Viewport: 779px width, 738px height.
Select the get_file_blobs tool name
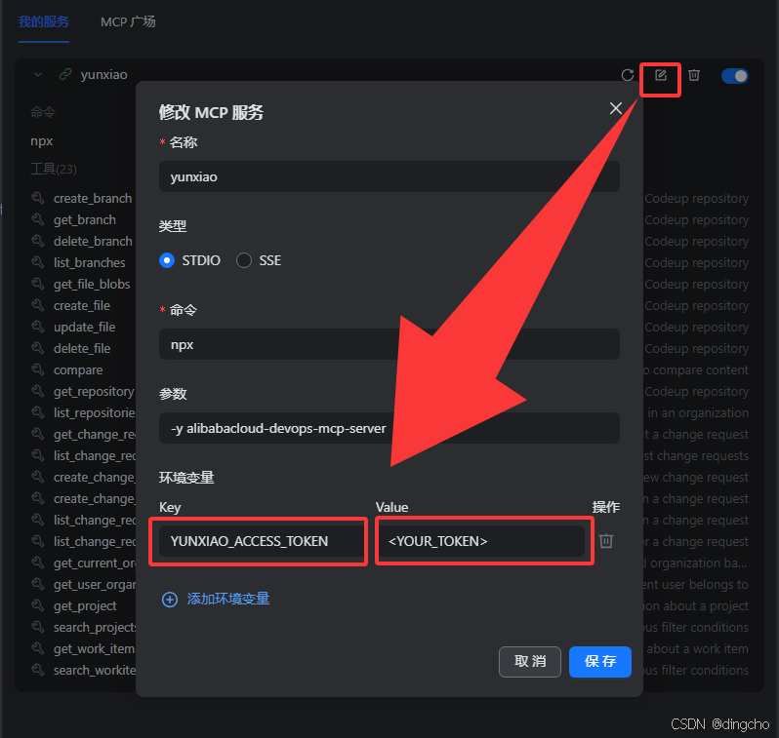click(92, 285)
